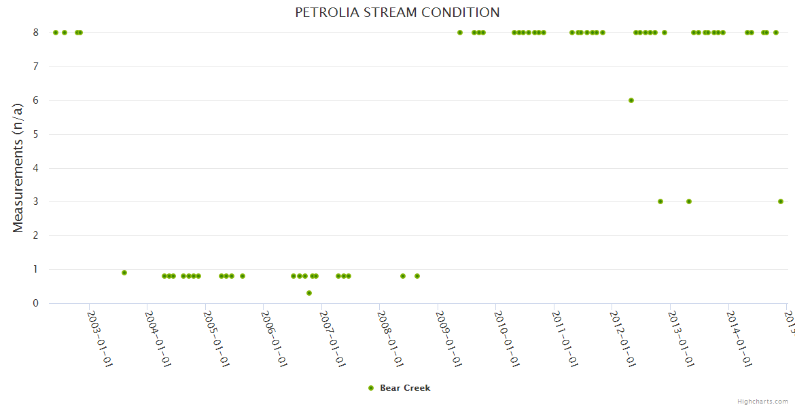Select the first 2009 data point at value 8
Viewport: 795px width, 407px height.
[460, 33]
